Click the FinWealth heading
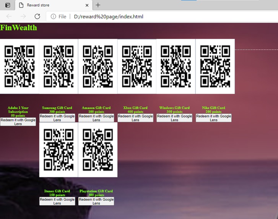Viewport: 278px width, 219px height. point(19,28)
